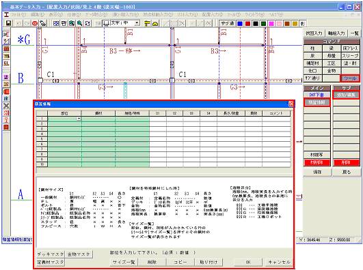Pick the light pink color swatch
The image size is (363, 270).
pyautogui.click(x=279, y=23)
